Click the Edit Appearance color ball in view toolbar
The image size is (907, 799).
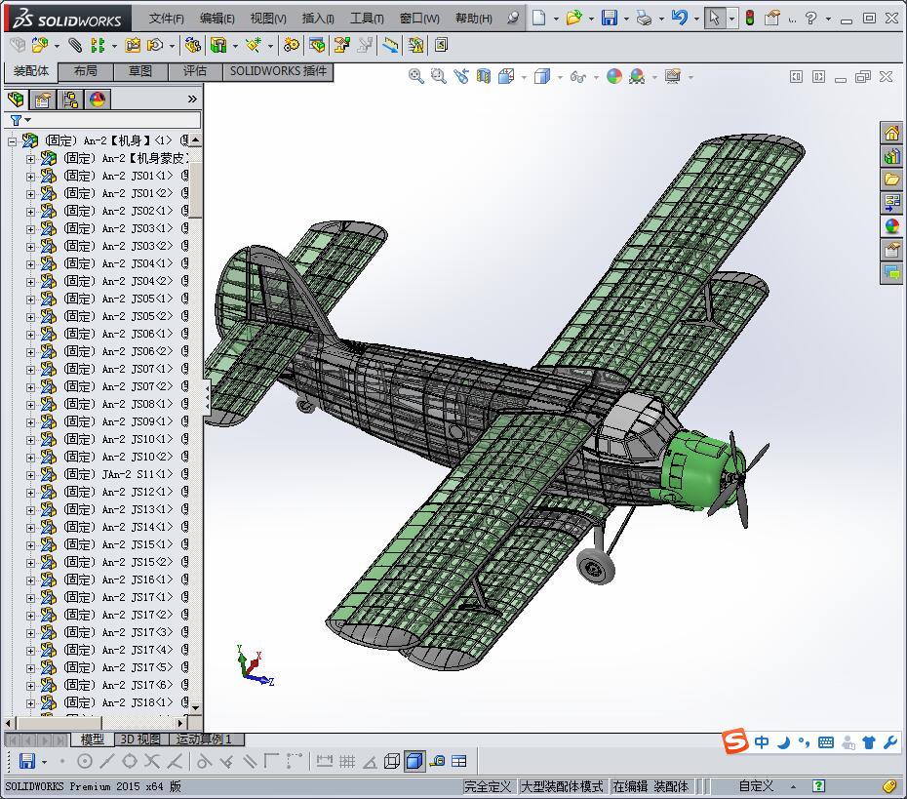(613, 76)
